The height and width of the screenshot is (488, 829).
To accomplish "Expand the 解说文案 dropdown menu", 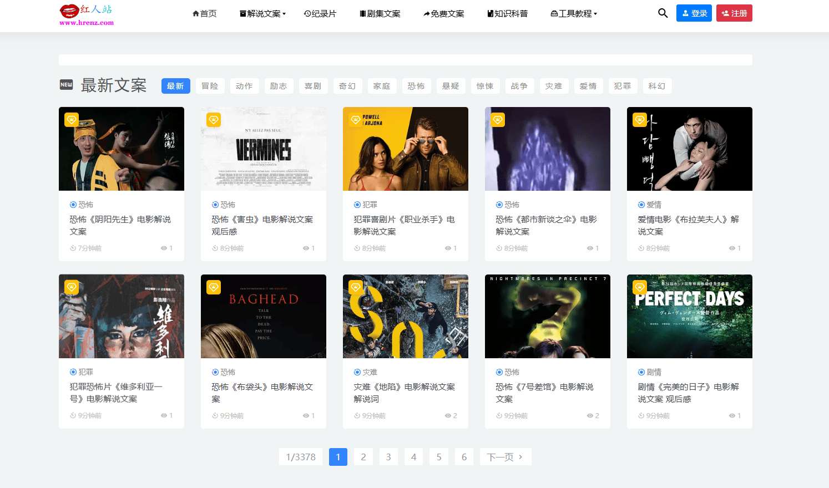I will click(262, 13).
